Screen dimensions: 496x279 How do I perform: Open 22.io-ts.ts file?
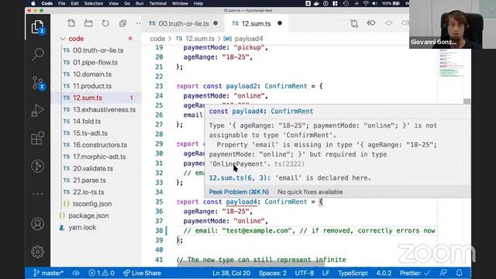tap(95, 192)
